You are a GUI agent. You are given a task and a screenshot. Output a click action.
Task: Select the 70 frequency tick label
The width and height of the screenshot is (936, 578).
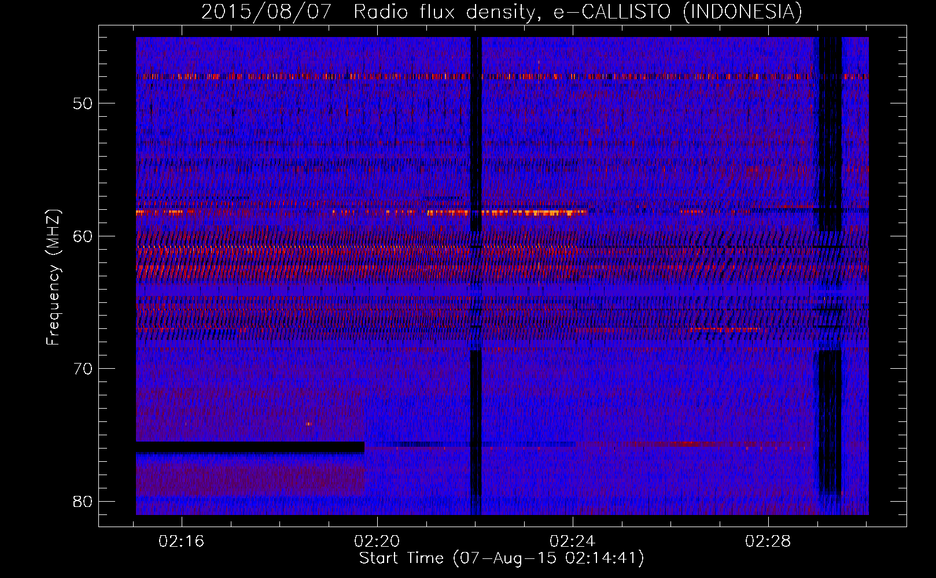pos(83,369)
